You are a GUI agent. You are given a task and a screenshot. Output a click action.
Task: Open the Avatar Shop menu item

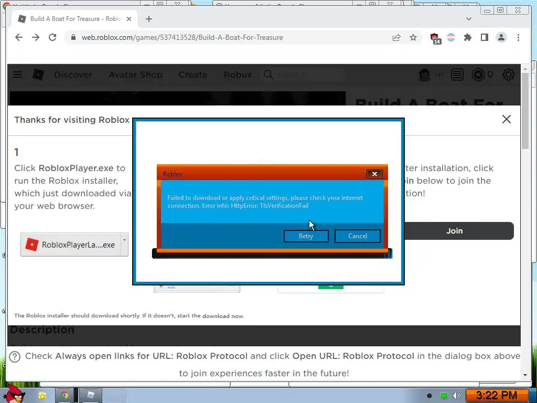[x=136, y=75]
